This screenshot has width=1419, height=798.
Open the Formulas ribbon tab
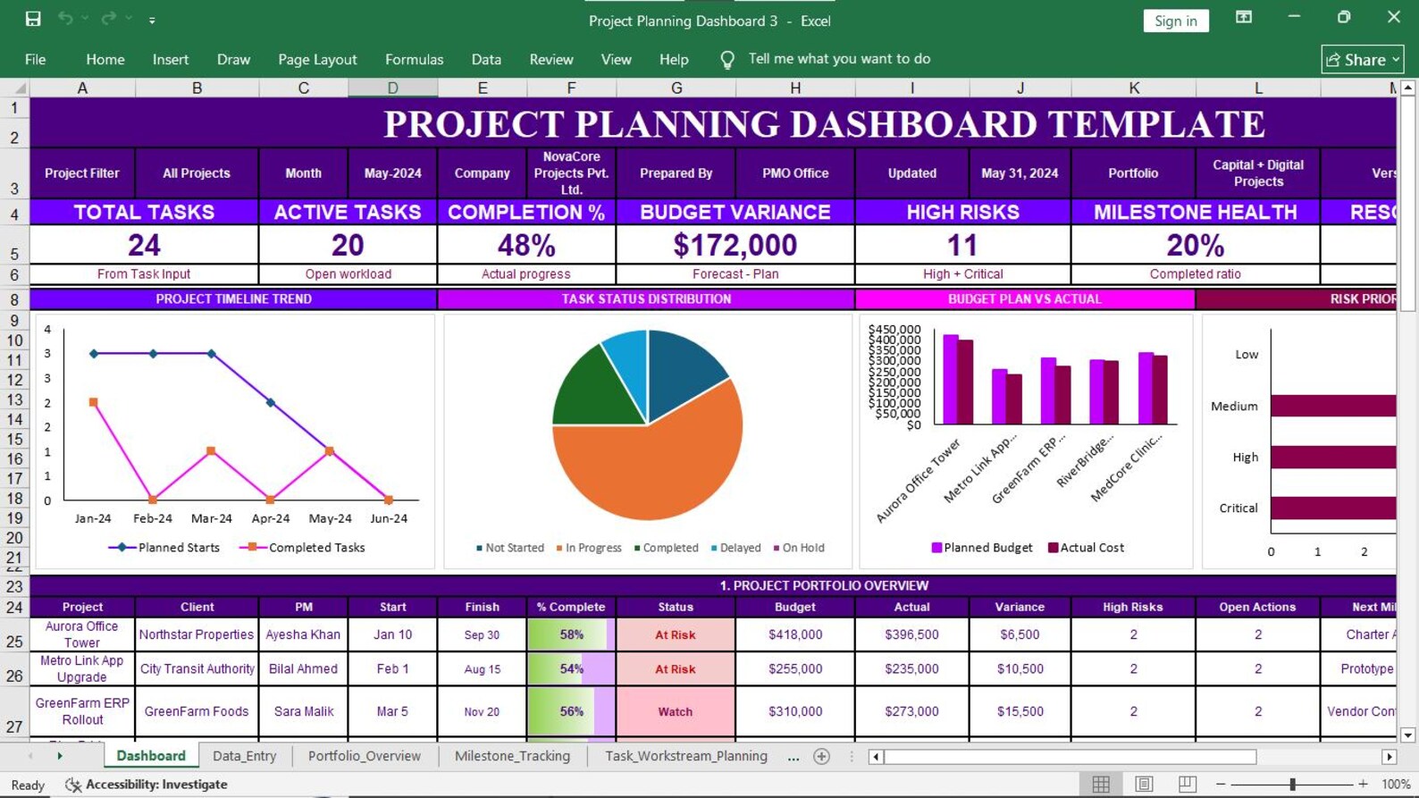414,60
